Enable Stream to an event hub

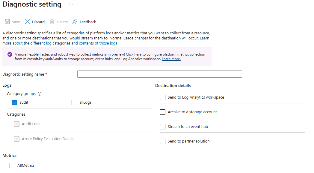(x=162, y=126)
